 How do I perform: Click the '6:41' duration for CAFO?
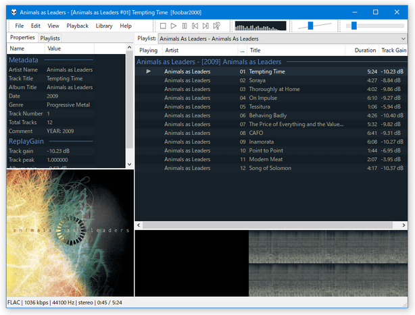tap(372, 133)
